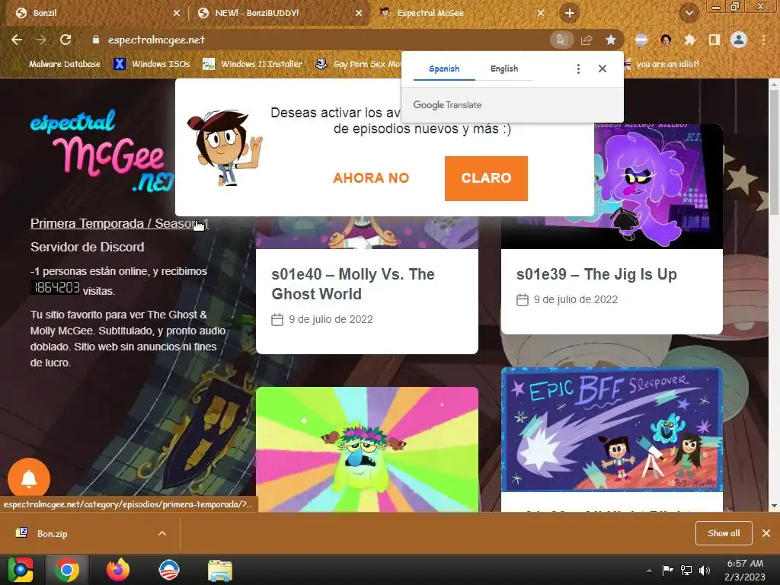Click the Epic BFF Sleepover thumbnail
The width and height of the screenshot is (780, 585).
click(612, 430)
